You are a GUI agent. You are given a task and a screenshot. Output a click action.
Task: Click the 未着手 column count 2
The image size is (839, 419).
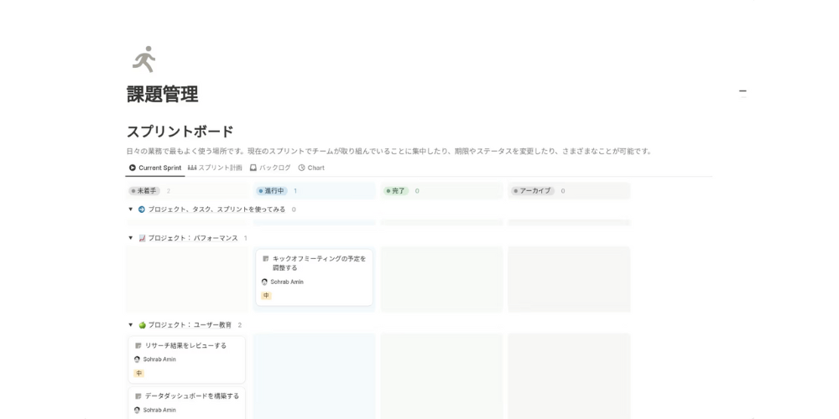[x=169, y=191]
